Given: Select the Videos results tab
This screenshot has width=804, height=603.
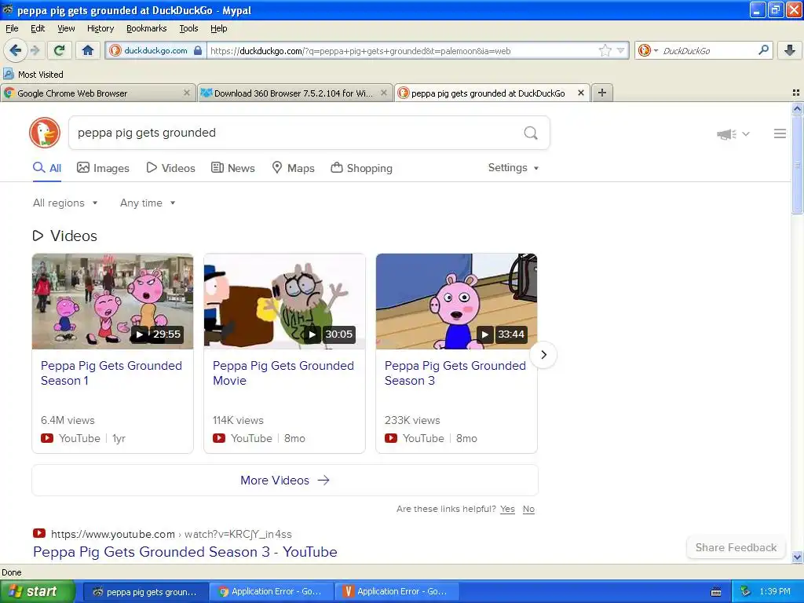Looking at the screenshot, I should coord(170,168).
